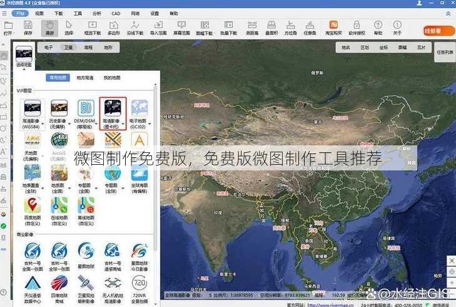Viewport: 456px width, 307px height.
Task: Click the 关于 about info icon
Action: [x=397, y=28]
